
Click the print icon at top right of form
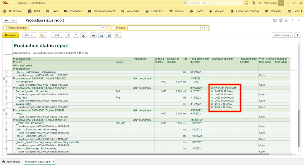(281, 20)
